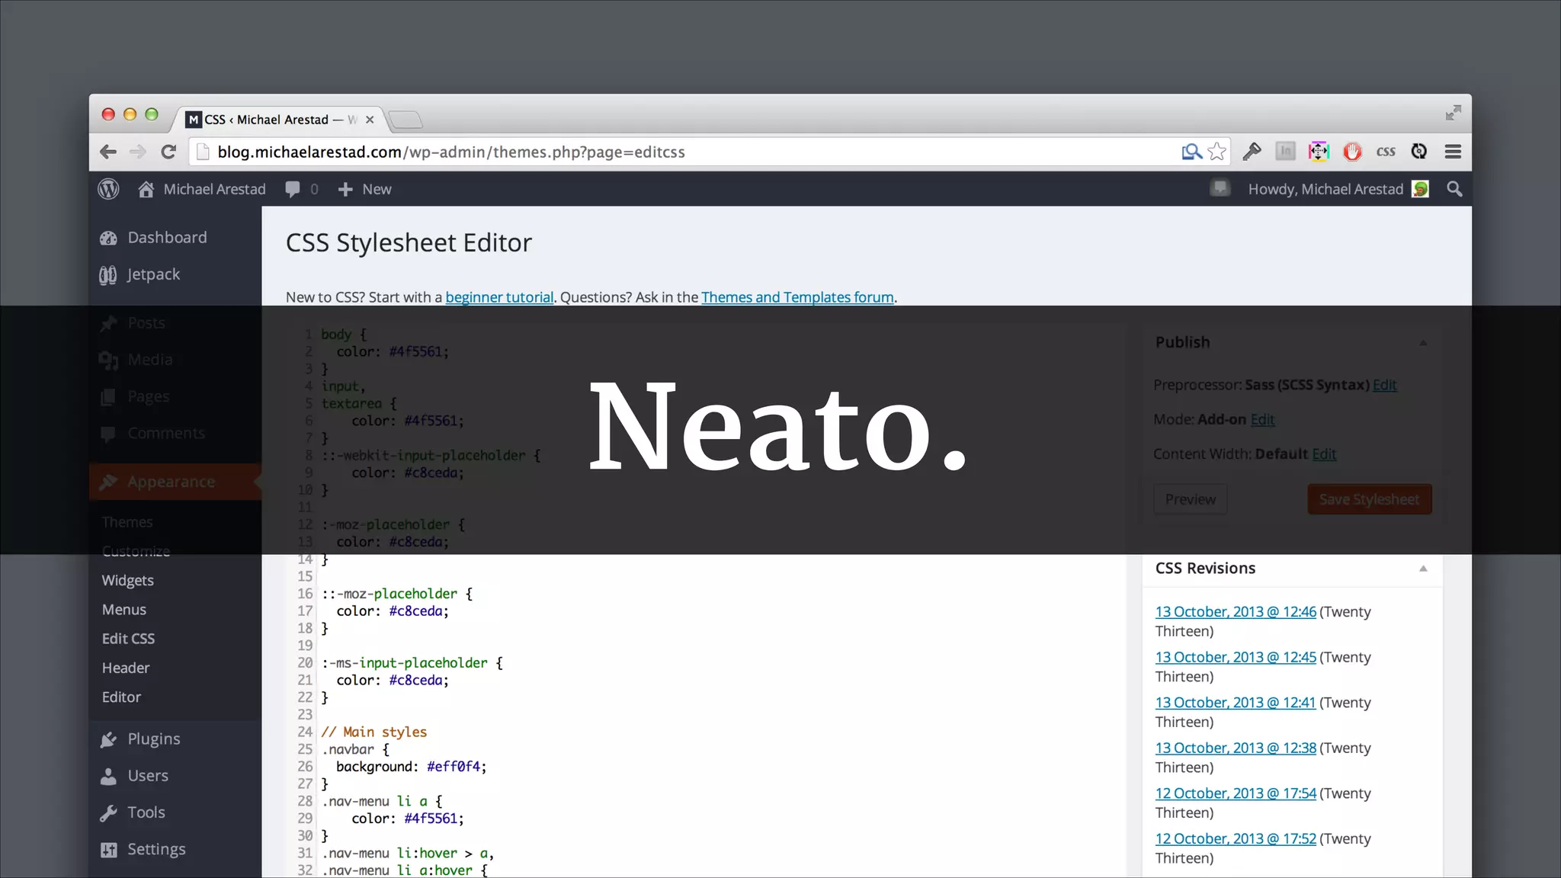Open the Chrome hamburger menu
This screenshot has width=1561, height=878.
click(1453, 152)
